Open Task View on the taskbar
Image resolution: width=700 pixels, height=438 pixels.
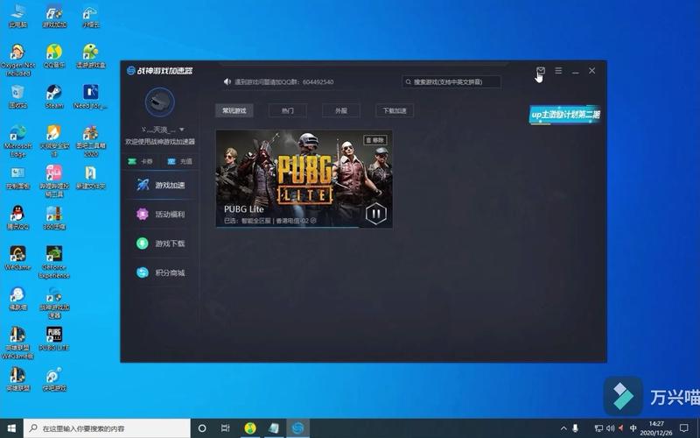click(x=226, y=428)
